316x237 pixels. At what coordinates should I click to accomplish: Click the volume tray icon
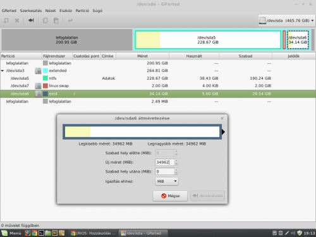[x=293, y=233]
